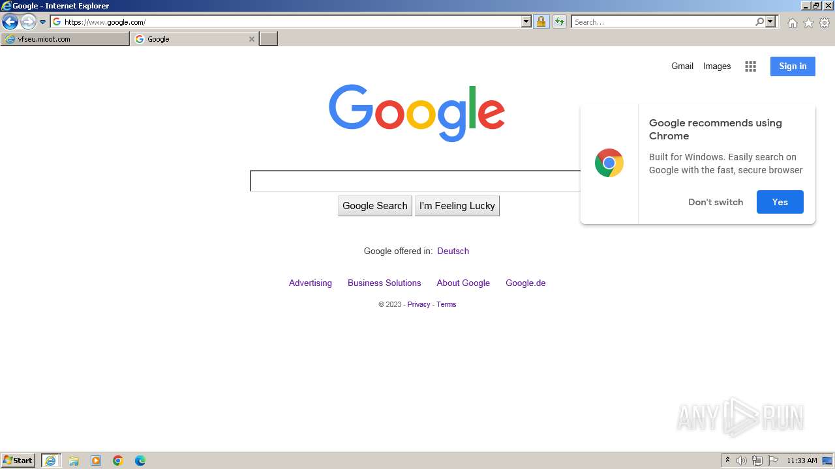Image resolution: width=835 pixels, height=469 pixels.
Task: Open the recent pages dropdown arrow
Action: [43, 22]
